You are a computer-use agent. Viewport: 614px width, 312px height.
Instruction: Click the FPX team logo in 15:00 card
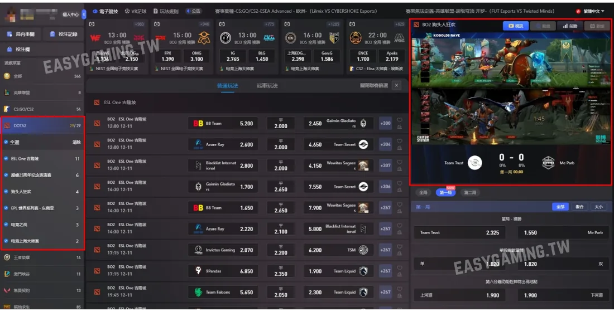161,38
